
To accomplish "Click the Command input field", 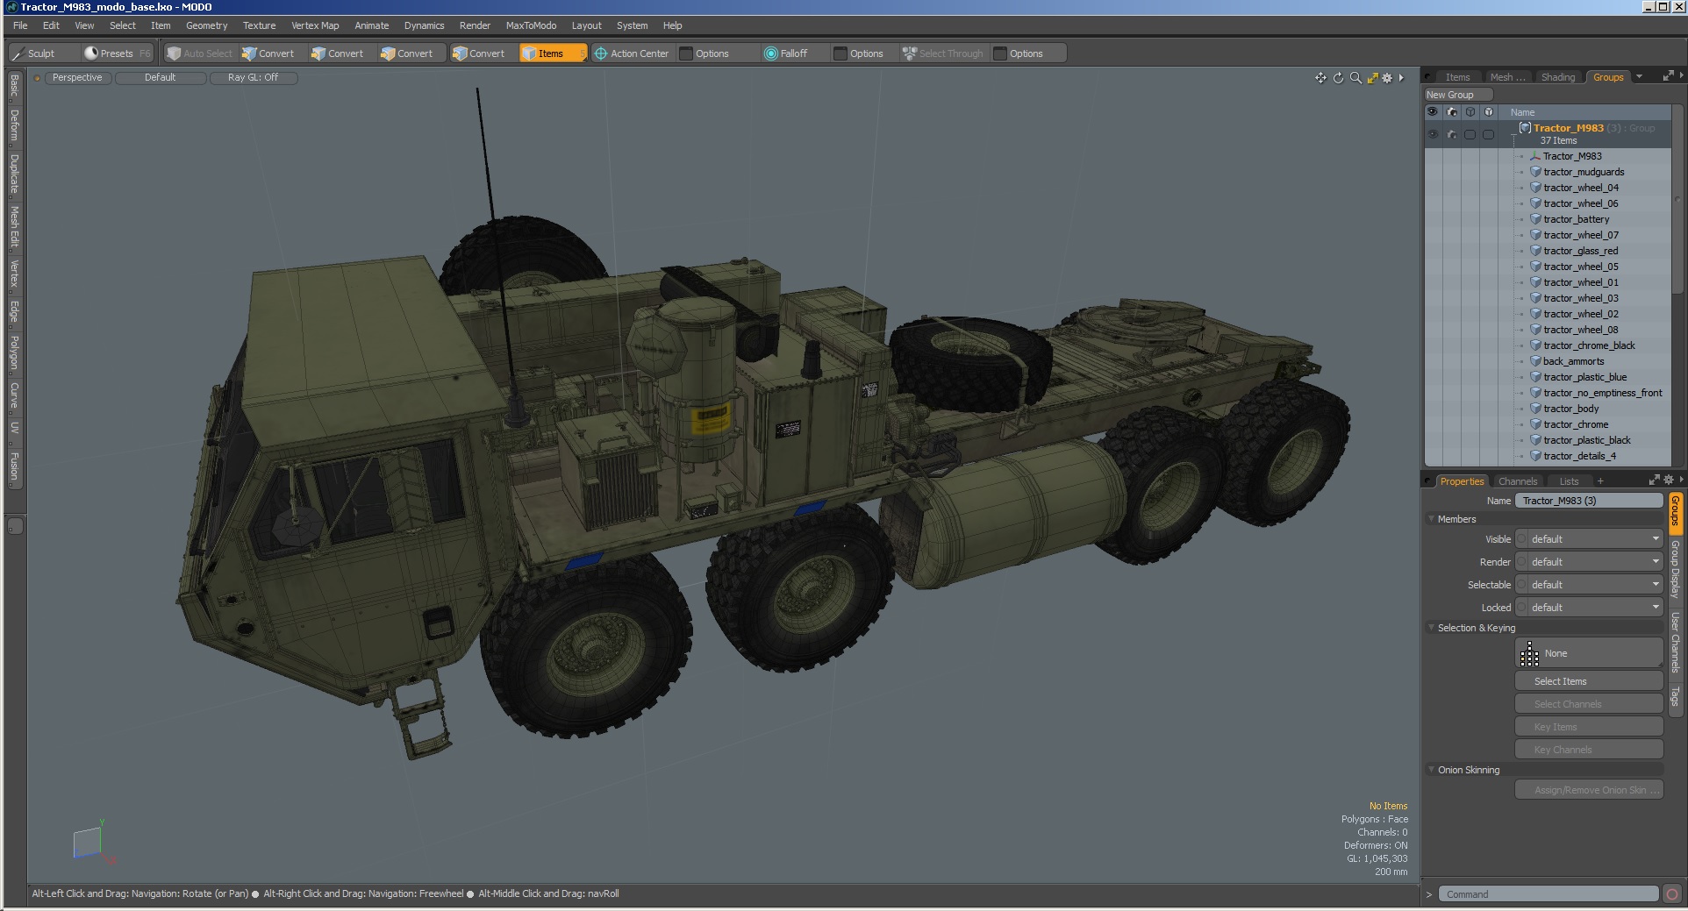I will (x=1548, y=894).
